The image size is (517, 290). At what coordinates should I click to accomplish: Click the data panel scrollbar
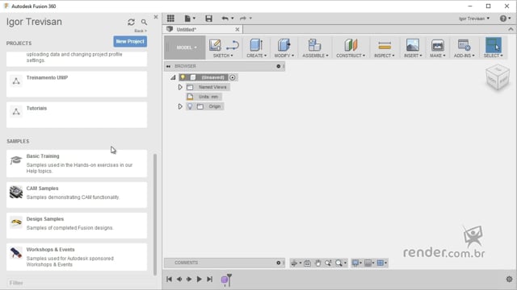click(x=155, y=214)
